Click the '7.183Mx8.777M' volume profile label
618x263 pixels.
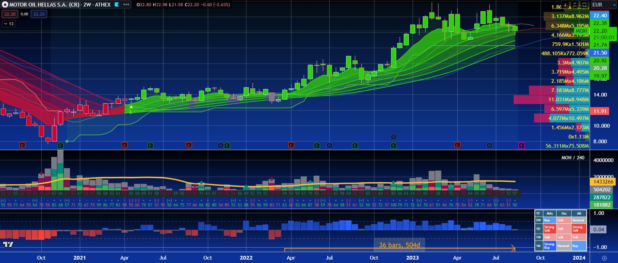pos(570,90)
